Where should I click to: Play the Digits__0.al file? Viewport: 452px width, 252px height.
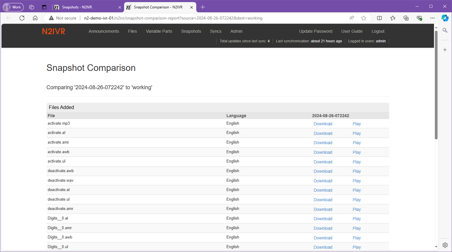357,219
